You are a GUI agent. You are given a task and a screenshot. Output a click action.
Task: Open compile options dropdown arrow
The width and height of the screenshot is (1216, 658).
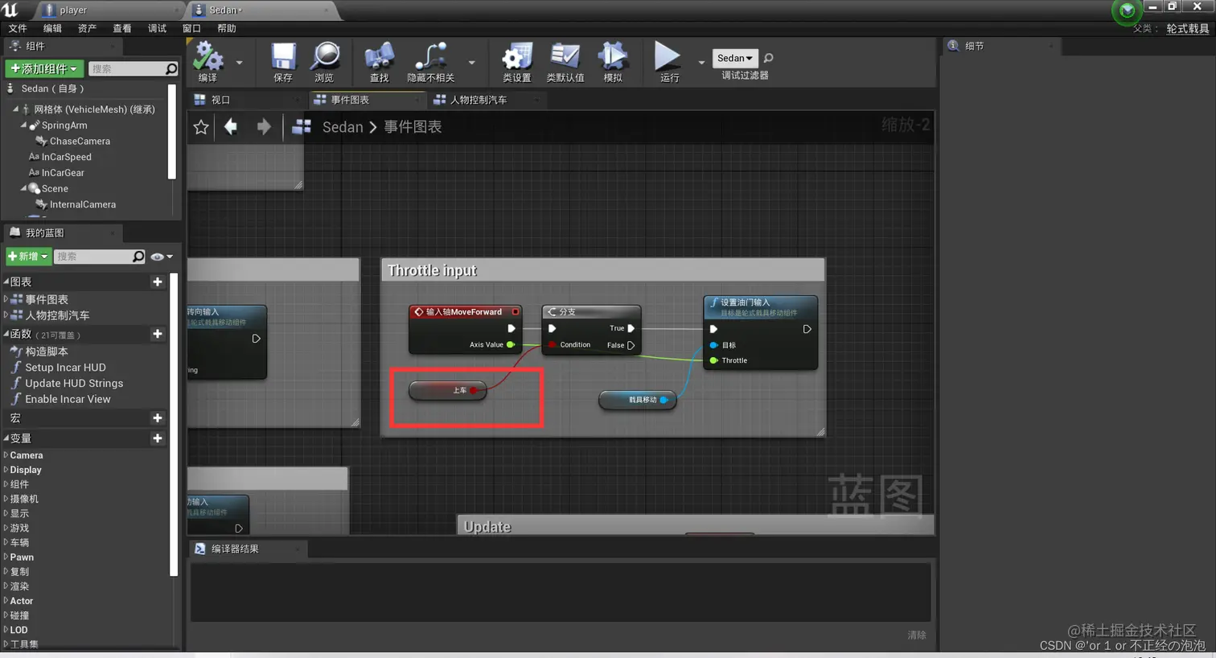(239, 62)
